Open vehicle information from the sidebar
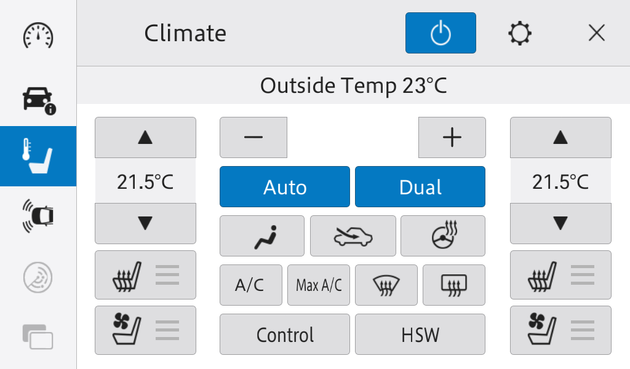 (39, 100)
